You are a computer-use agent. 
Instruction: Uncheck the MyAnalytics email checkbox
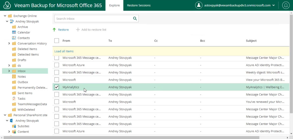point(57,87)
